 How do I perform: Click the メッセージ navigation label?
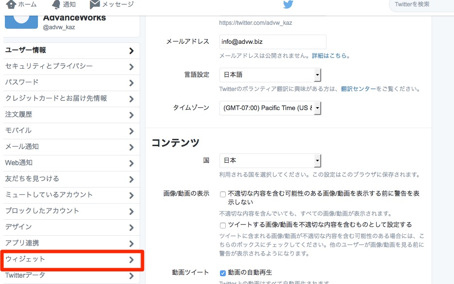118,4
